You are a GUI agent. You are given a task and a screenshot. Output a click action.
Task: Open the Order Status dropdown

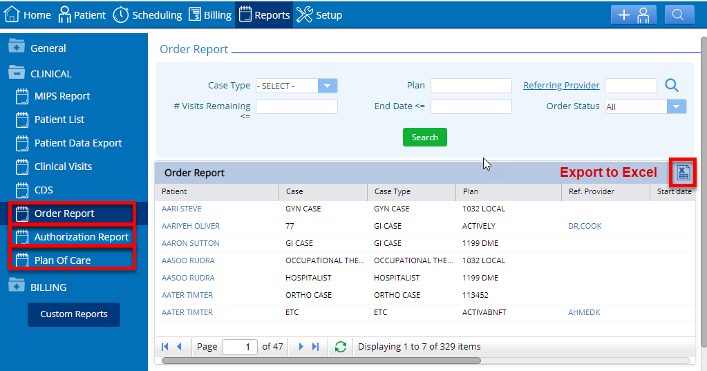coord(677,106)
